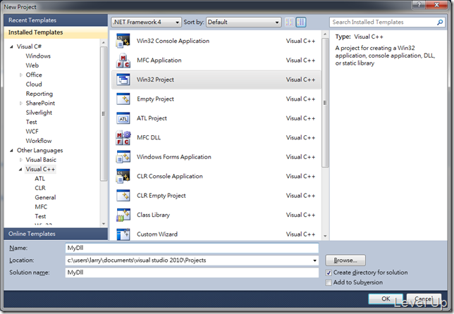Select the WCF category
The image size is (454, 314).
pyautogui.click(x=32, y=131)
